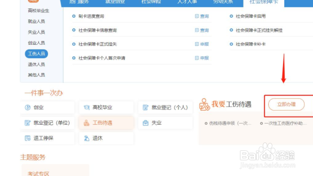
Task: Click the large 我要工伤待遇 heading icon
Action: 204,104
